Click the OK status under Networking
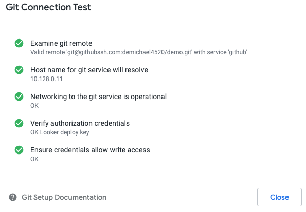The image size is (306, 212). 34,106
